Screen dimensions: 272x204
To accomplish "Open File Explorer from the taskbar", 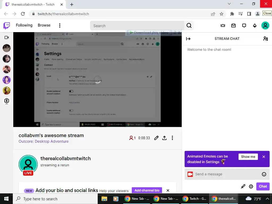I will [x=104, y=199].
